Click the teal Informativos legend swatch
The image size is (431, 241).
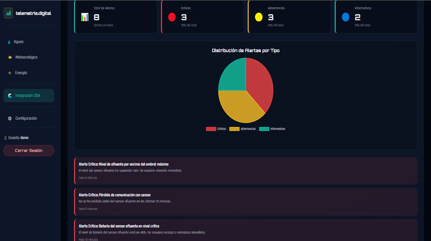(264, 129)
